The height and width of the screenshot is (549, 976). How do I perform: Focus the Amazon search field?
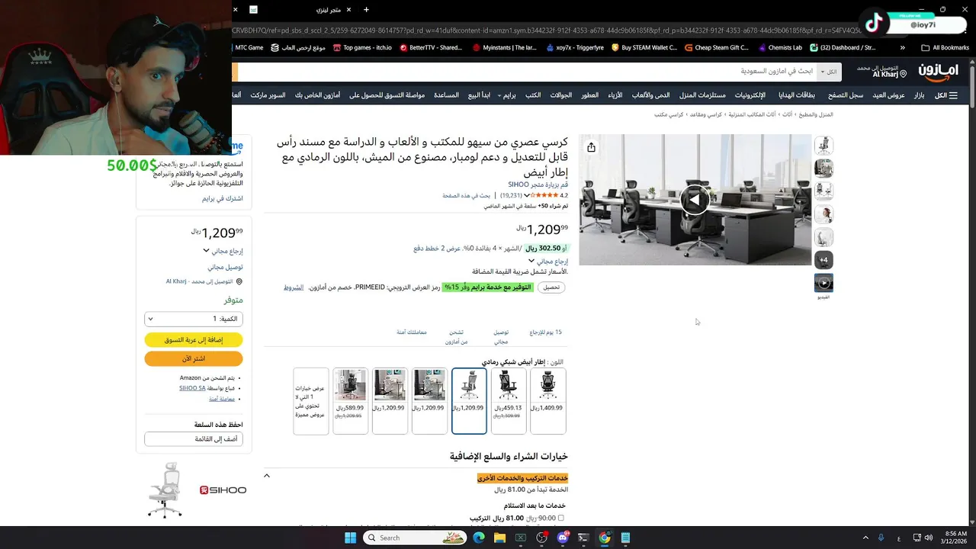coord(528,72)
